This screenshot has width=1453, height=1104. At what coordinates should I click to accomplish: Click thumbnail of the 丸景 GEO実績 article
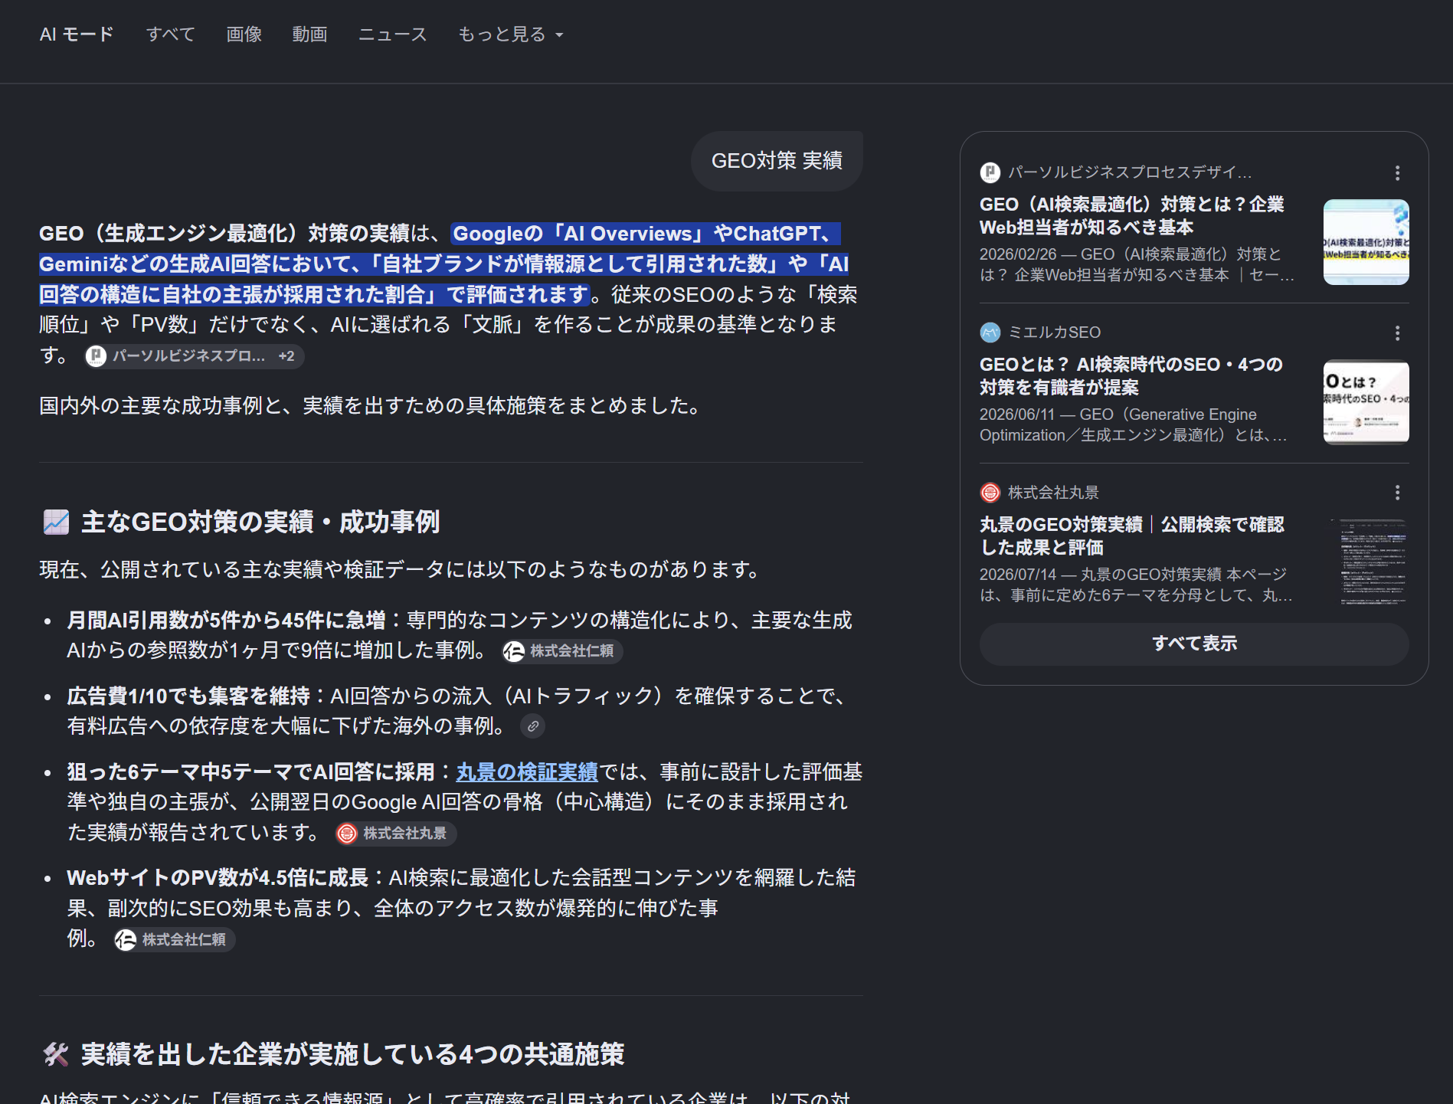pos(1366,562)
